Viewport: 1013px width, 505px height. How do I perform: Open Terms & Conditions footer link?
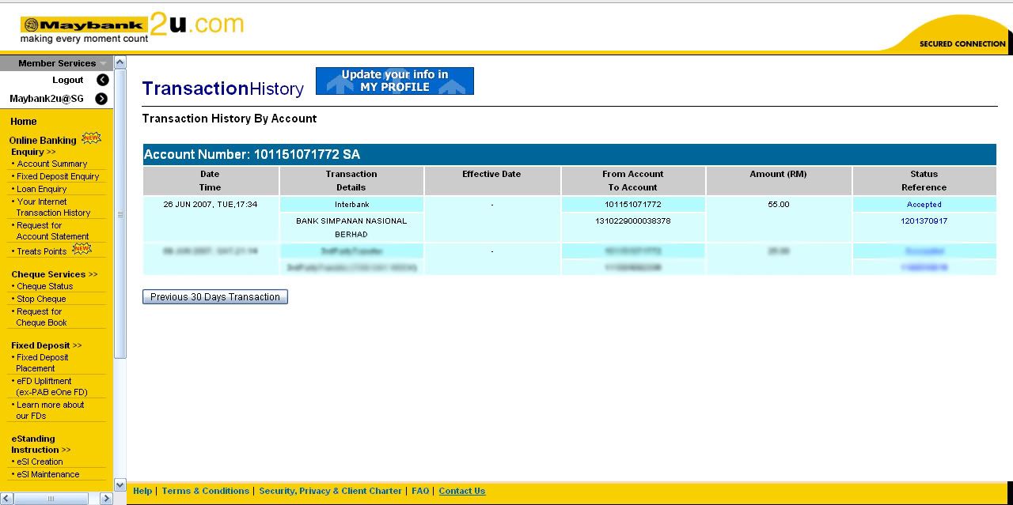(x=205, y=491)
